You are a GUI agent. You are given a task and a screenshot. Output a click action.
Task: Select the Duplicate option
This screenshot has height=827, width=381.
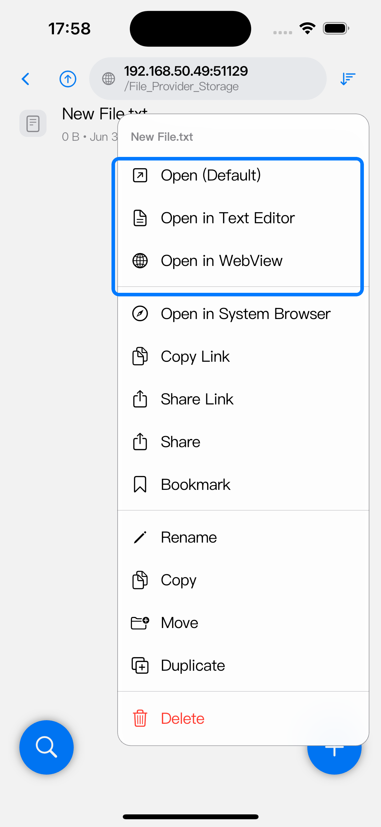pyautogui.click(x=243, y=666)
